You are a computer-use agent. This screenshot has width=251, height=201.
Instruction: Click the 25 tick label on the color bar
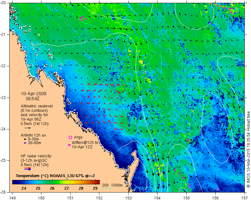pyautogui.click(x=38, y=188)
